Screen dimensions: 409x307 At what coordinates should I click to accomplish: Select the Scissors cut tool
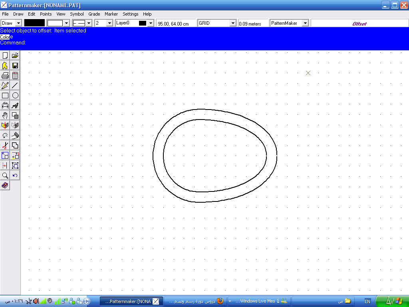pos(5,146)
